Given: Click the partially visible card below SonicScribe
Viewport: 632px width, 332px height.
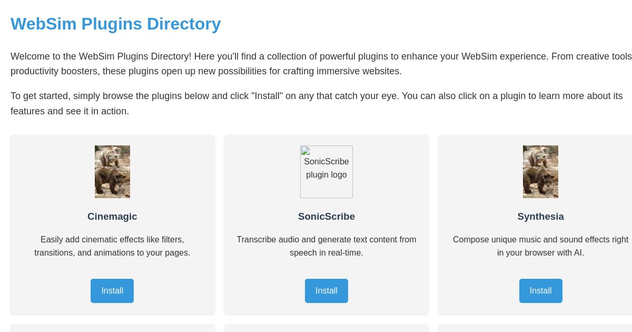Looking at the screenshot, I should [x=327, y=329].
